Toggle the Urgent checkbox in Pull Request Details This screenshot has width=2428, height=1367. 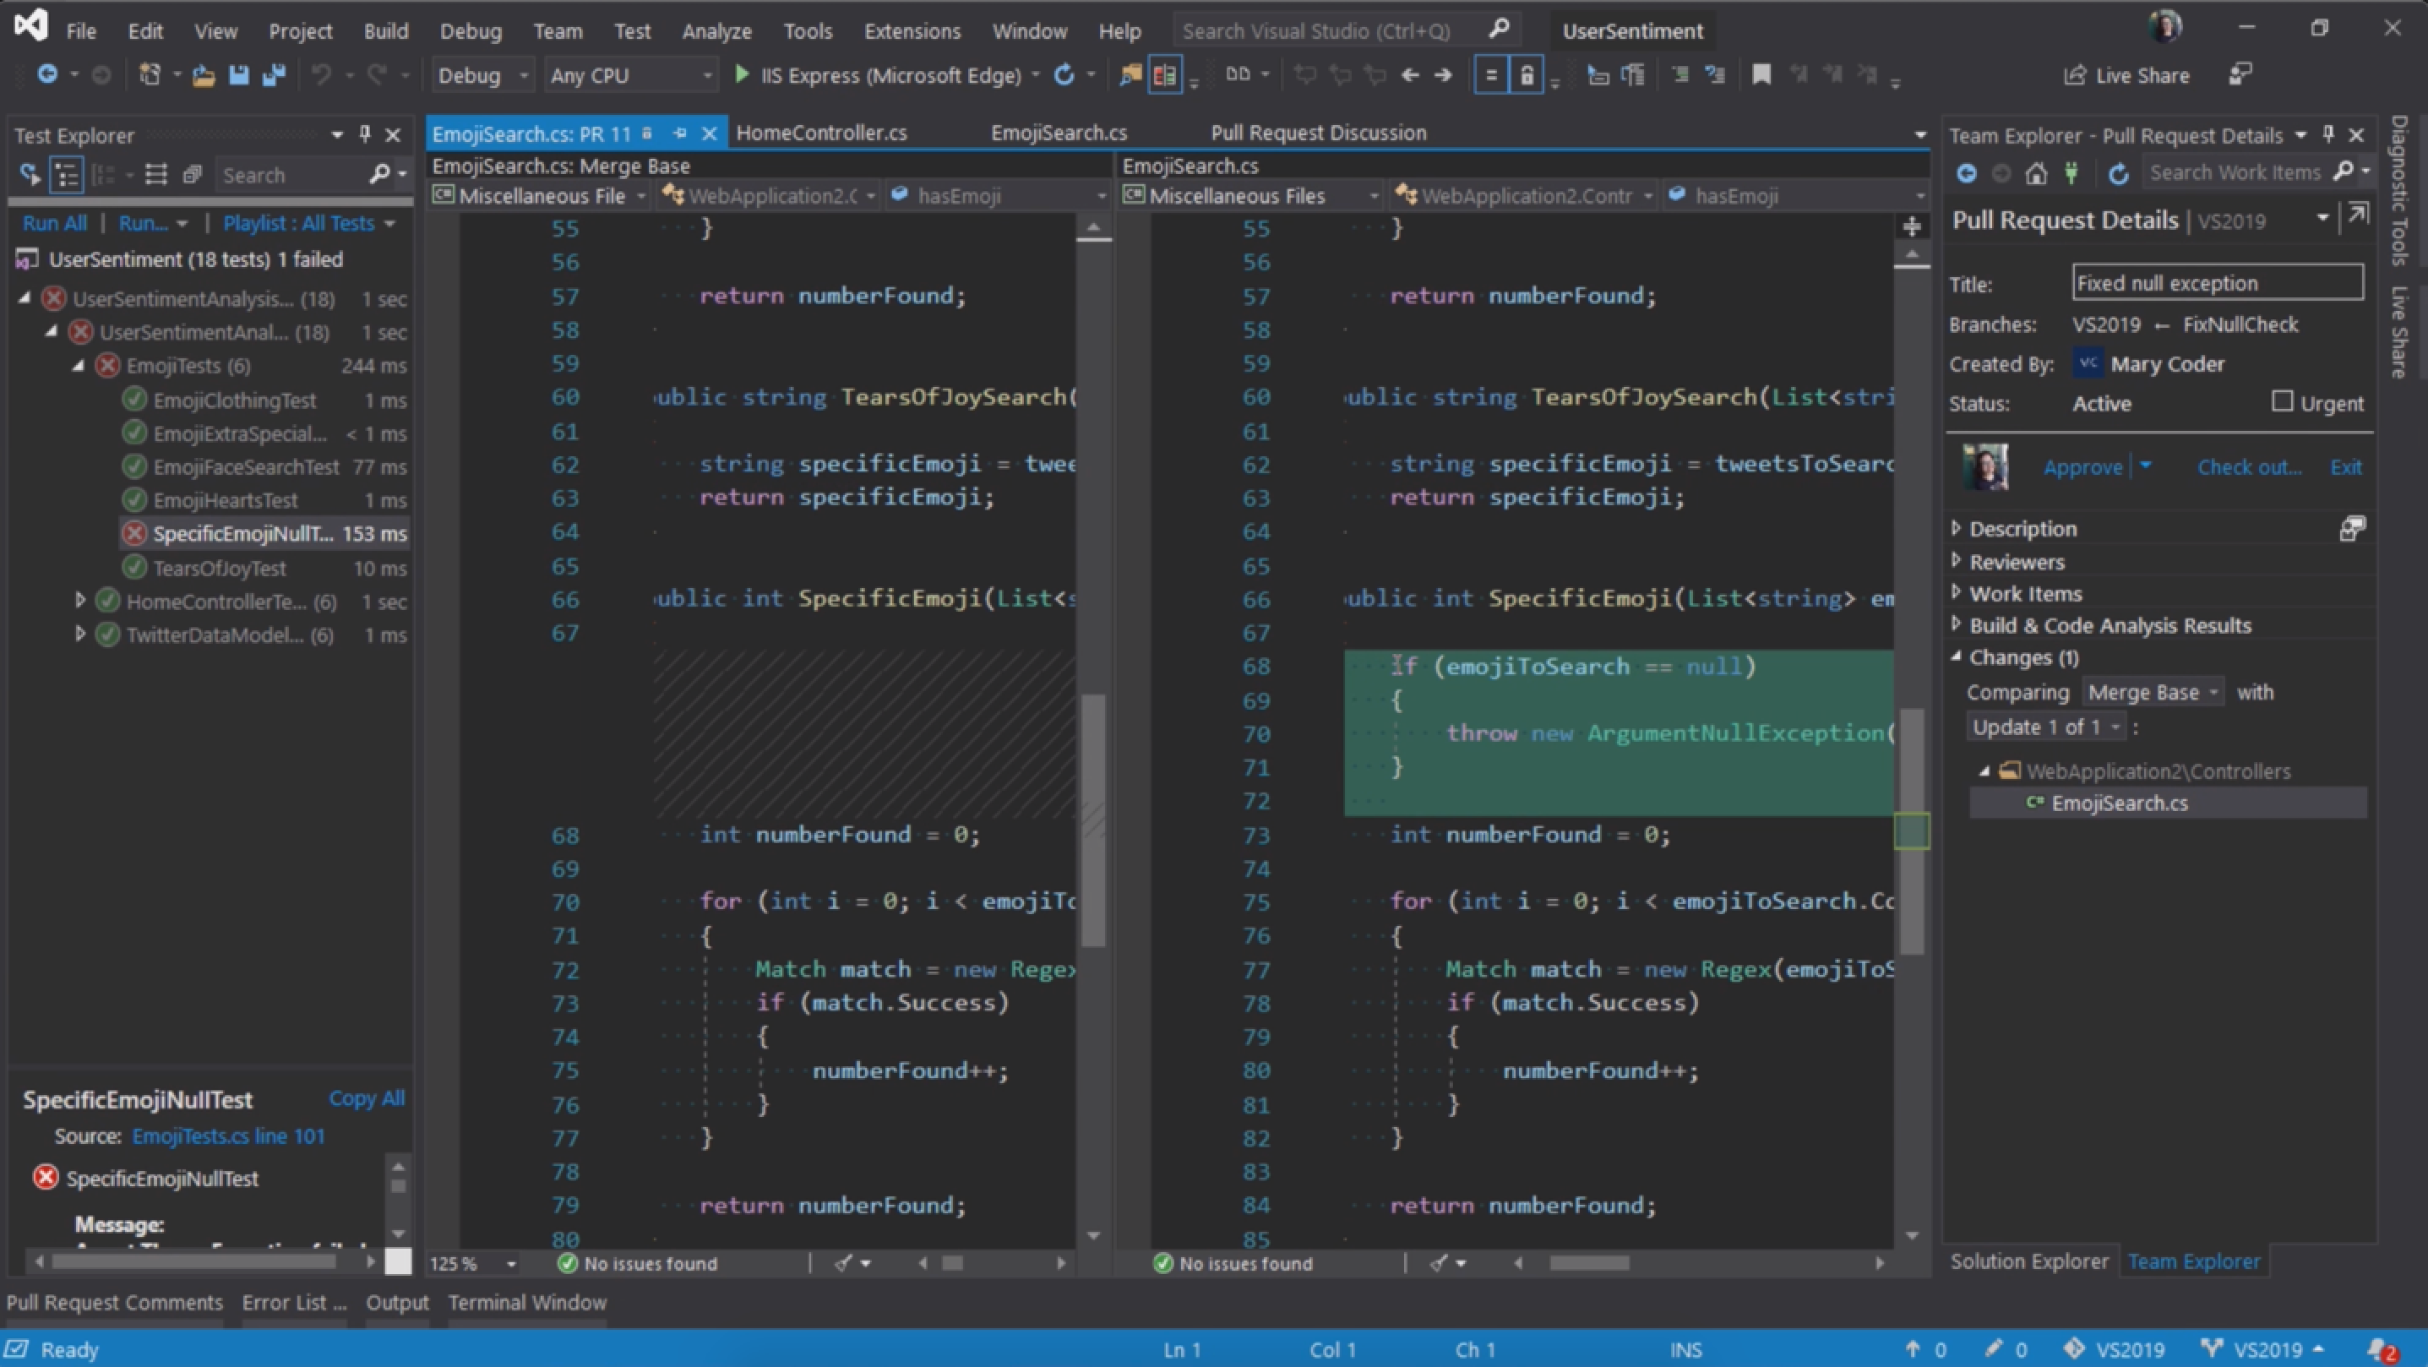point(2281,402)
